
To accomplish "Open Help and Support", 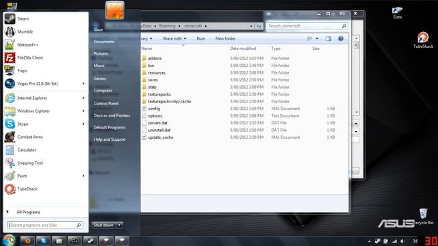I will [109, 139].
